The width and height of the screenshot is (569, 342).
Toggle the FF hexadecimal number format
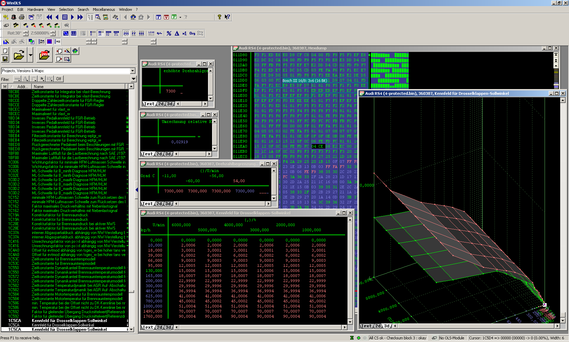(x=134, y=33)
